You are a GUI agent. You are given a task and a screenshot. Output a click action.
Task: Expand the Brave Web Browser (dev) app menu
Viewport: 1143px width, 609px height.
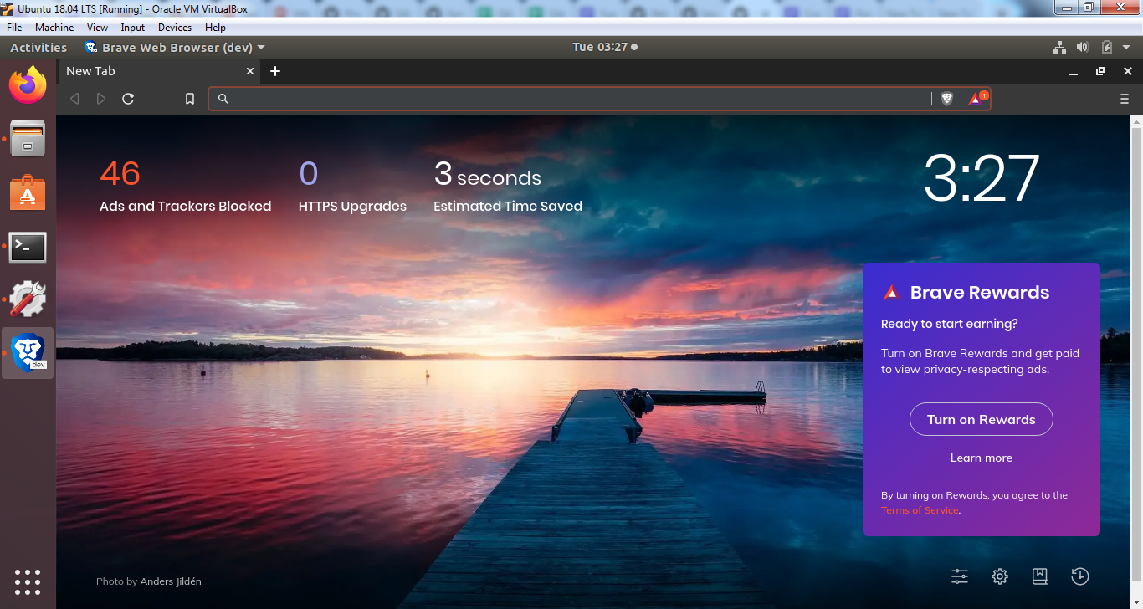pyautogui.click(x=175, y=47)
